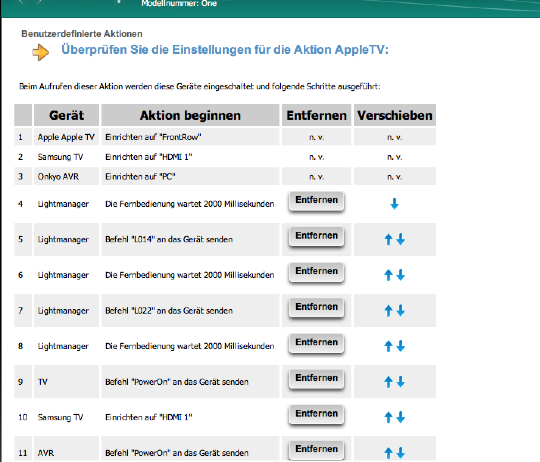Image resolution: width=540 pixels, height=462 pixels.
Task: Move step 4 down with the arrow
Action: (x=394, y=204)
